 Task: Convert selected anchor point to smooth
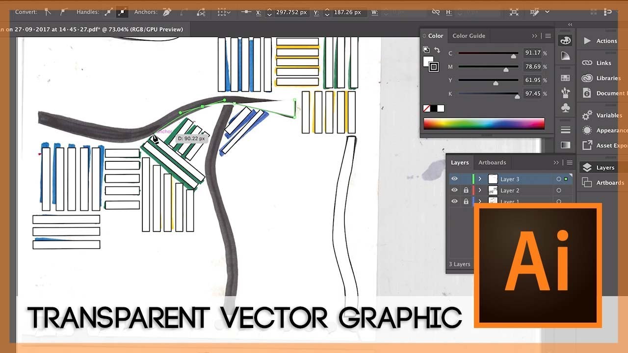click(64, 11)
